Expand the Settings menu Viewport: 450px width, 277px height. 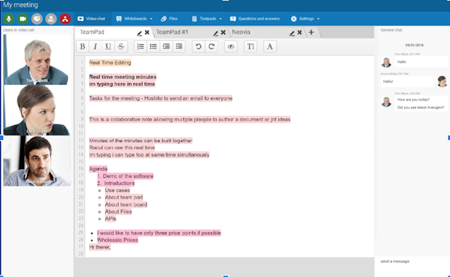coord(305,19)
